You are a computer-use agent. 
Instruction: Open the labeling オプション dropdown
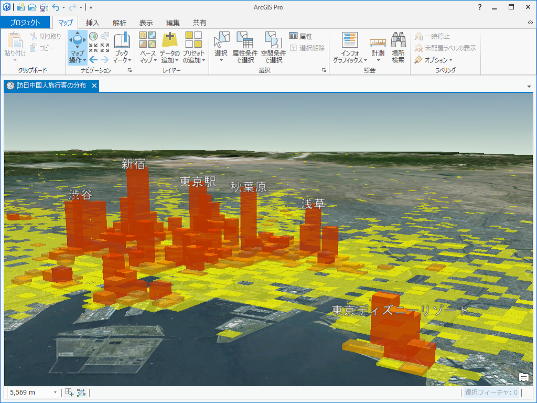(x=433, y=60)
